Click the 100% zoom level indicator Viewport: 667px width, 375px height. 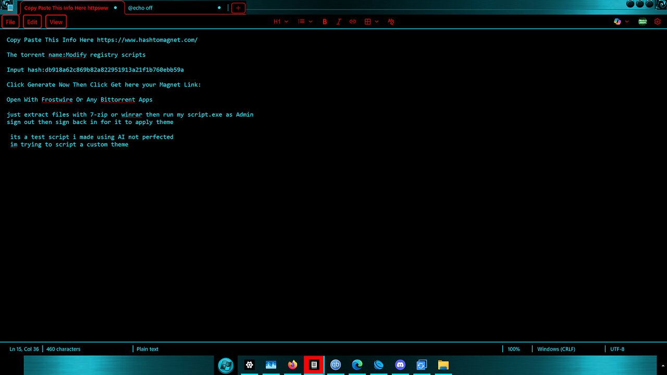514,349
